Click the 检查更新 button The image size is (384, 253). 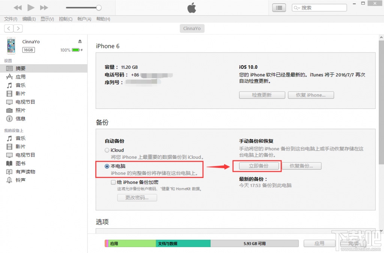click(x=262, y=95)
